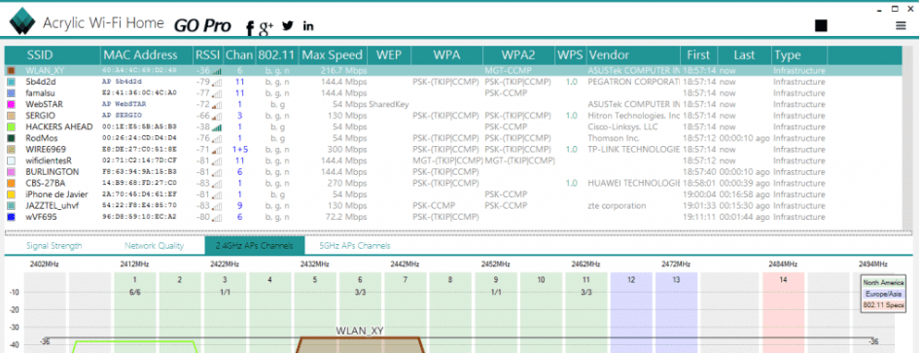
Task: Select the wificlientesR network row
Action: point(453,160)
